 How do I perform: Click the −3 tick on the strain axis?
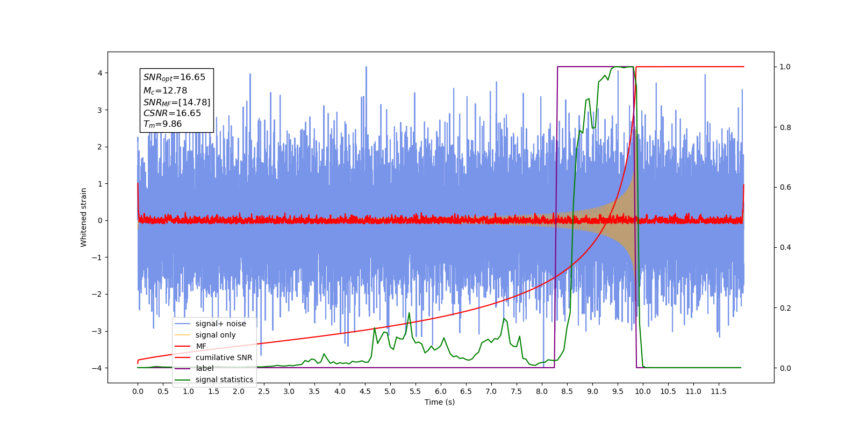(96, 331)
